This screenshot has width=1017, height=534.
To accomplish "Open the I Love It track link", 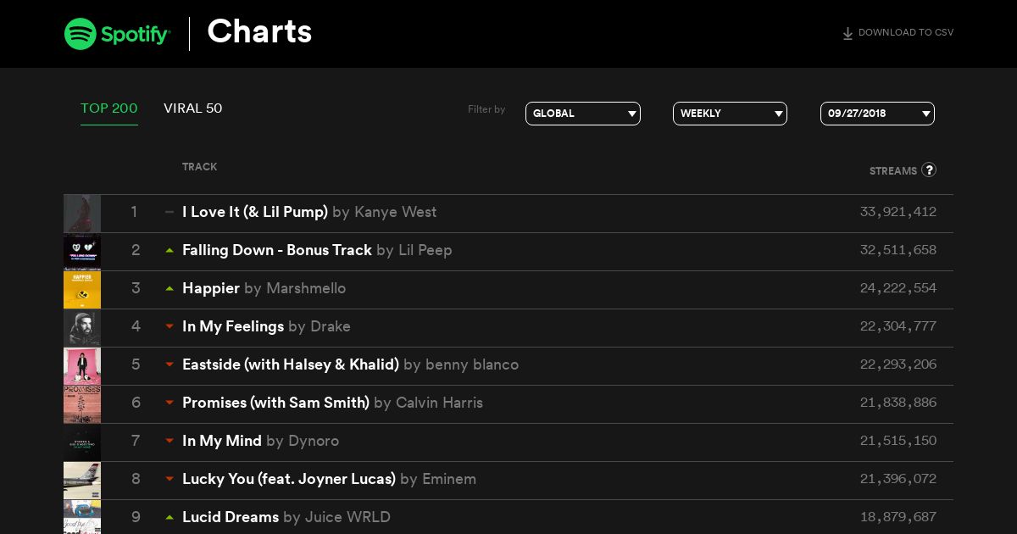I will (255, 212).
